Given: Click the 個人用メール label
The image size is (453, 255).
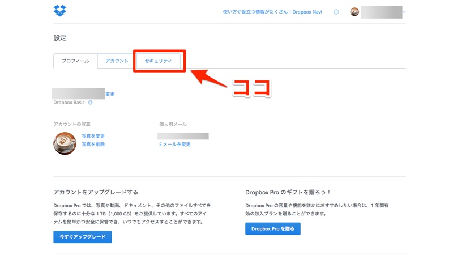Looking at the screenshot, I should click(x=173, y=124).
